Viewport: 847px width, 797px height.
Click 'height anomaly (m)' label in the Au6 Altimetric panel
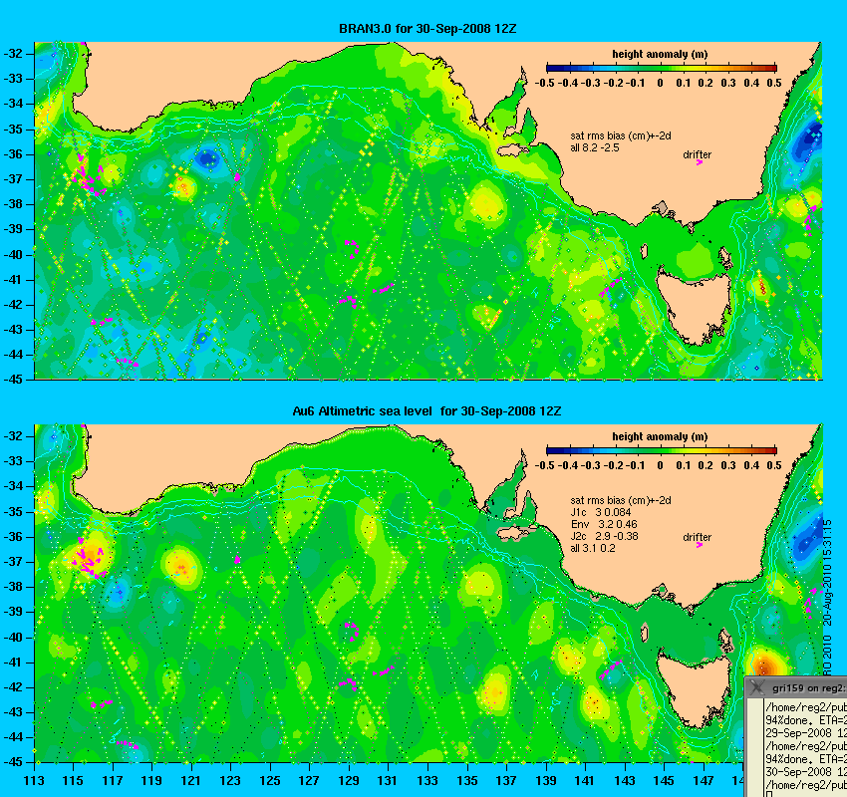(x=660, y=436)
